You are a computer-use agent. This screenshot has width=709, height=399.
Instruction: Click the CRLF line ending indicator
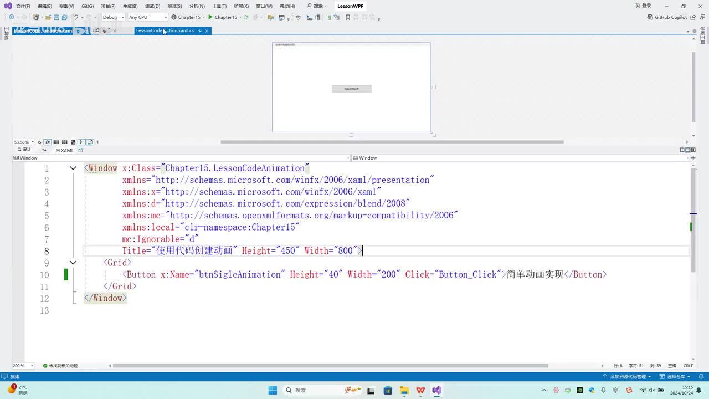(689, 366)
